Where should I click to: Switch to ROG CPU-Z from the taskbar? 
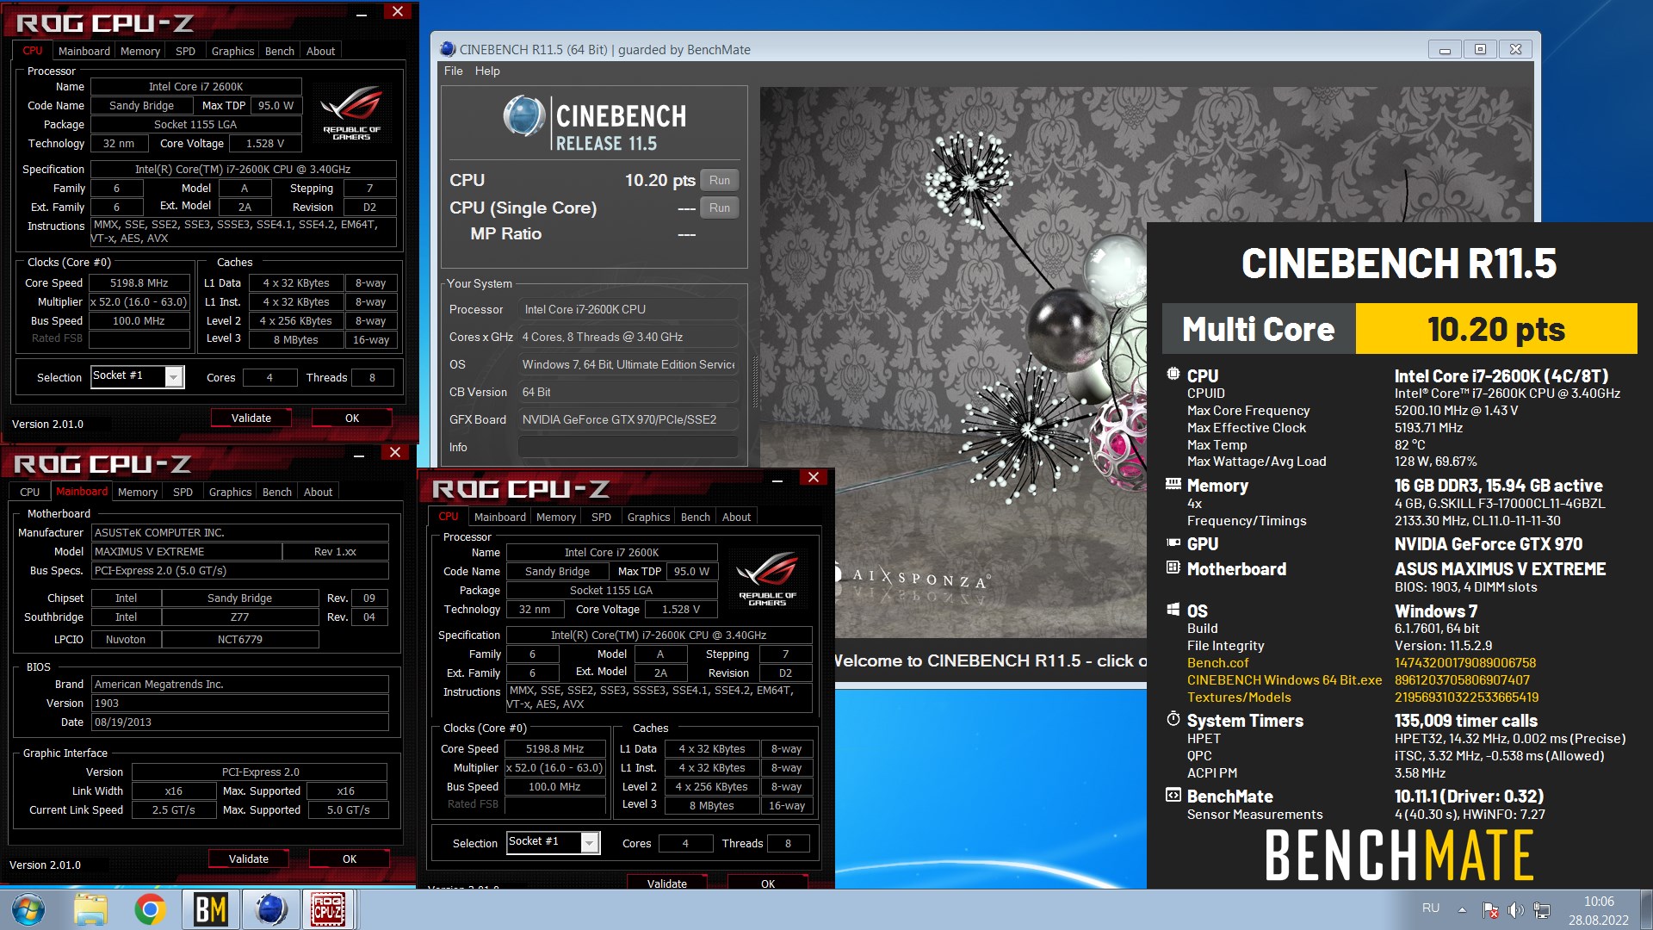point(328,909)
